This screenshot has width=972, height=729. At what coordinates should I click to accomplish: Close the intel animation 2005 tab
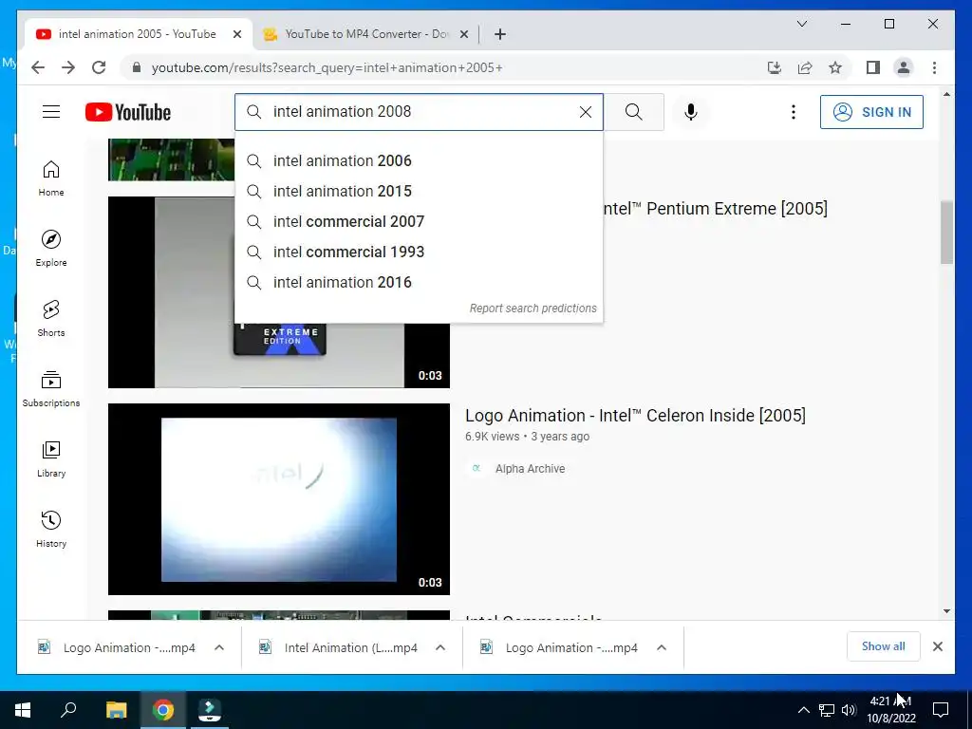pyautogui.click(x=236, y=34)
